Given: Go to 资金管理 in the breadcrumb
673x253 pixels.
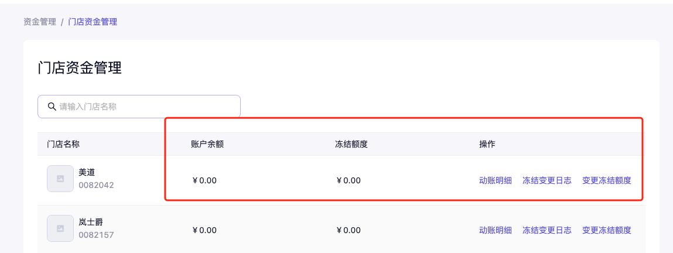Looking at the screenshot, I should (x=40, y=22).
